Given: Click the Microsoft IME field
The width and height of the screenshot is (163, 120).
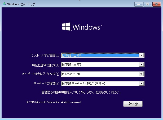Looking at the screenshot, I should [x=100, y=74].
